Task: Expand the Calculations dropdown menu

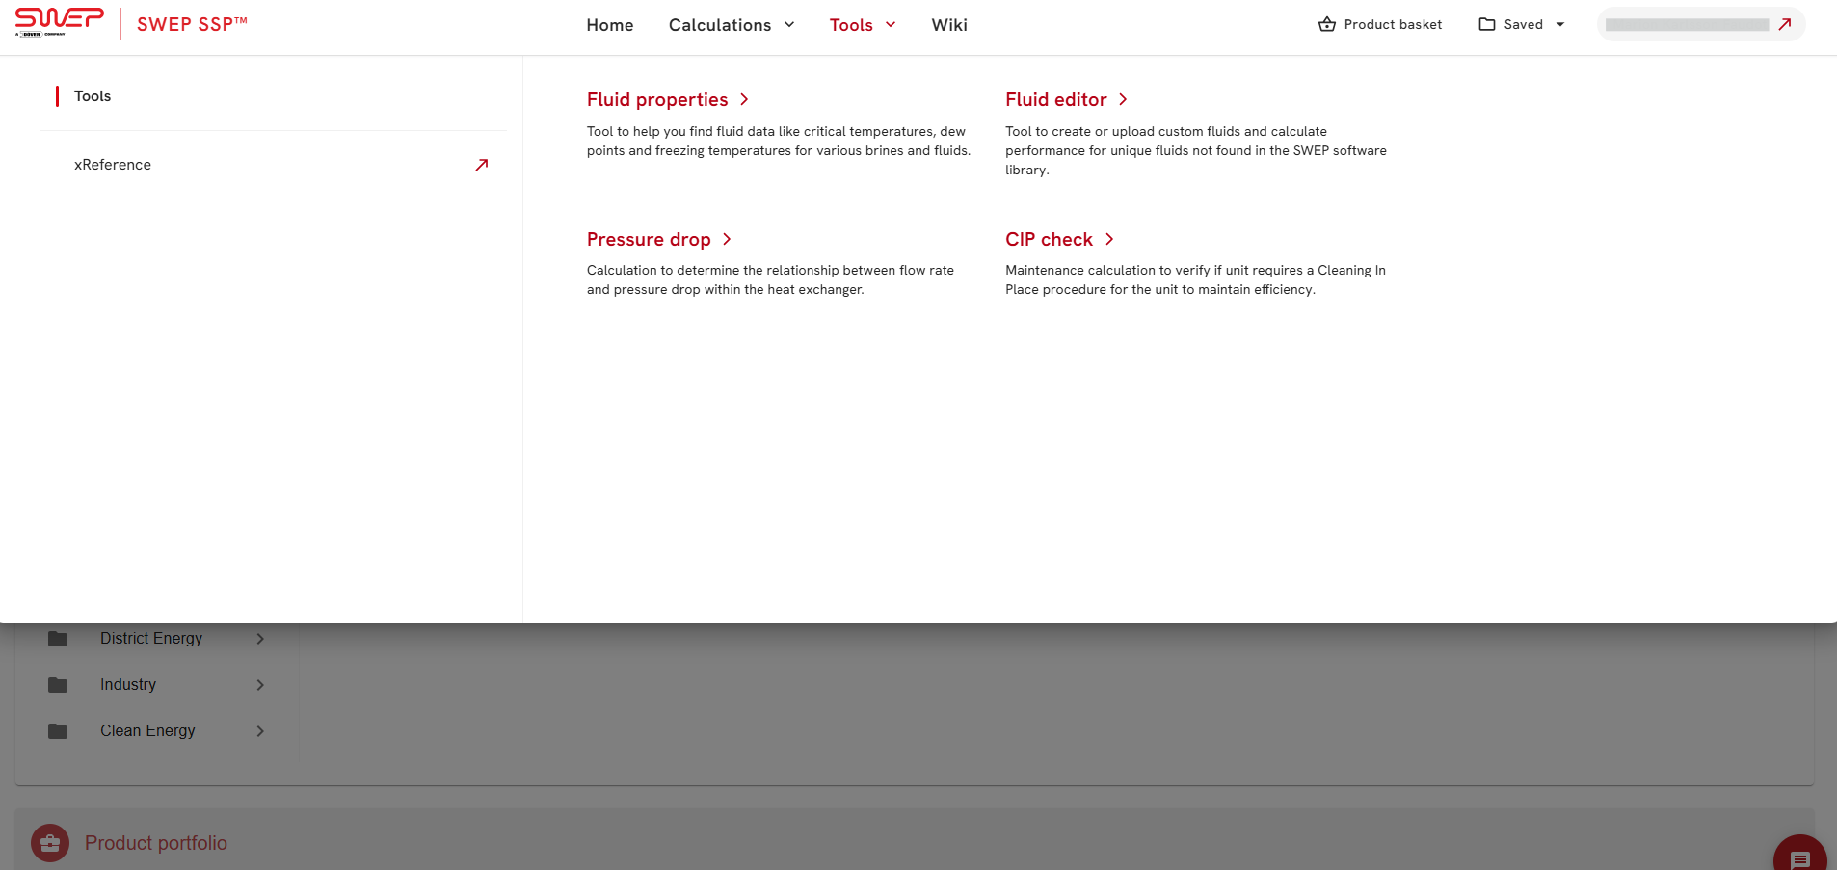Action: [x=731, y=25]
